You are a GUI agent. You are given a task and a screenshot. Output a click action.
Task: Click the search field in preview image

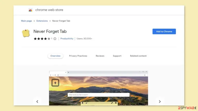(98, 95)
